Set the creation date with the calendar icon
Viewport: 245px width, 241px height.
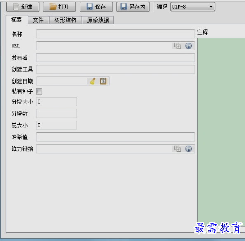(103, 81)
